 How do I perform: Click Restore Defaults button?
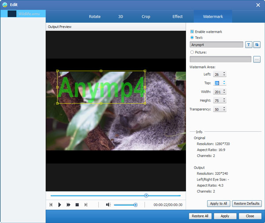point(247,204)
